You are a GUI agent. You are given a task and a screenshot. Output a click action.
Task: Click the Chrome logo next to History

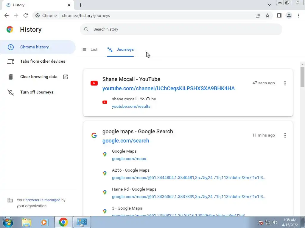click(10, 29)
